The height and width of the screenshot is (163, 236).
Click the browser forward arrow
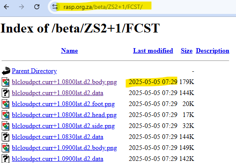pyautogui.click(x=22, y=7)
